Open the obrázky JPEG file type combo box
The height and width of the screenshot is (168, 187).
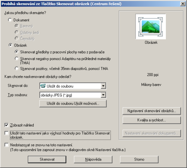[x=73, y=95]
